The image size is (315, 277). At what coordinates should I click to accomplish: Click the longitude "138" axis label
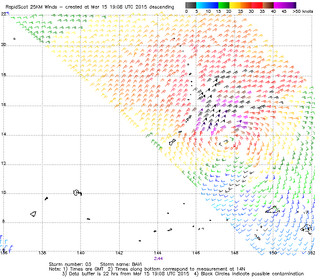[42, 253]
